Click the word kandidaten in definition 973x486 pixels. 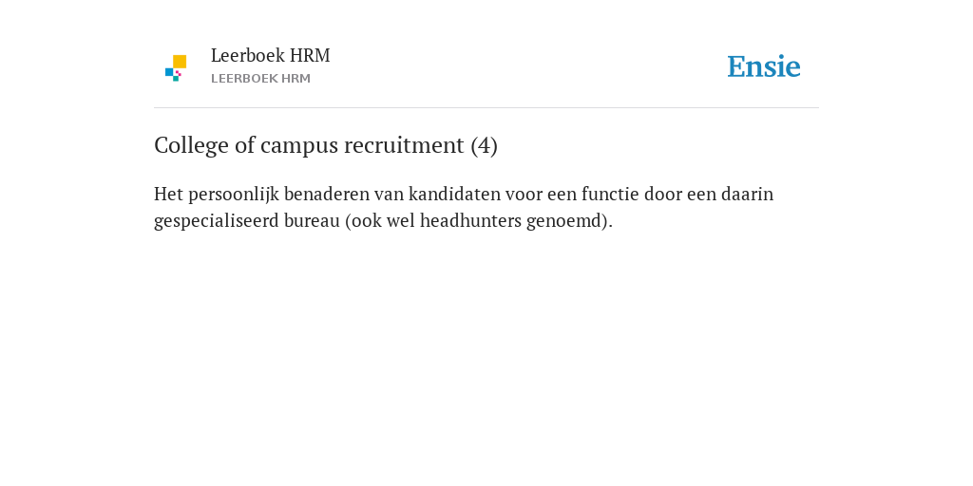pos(454,194)
